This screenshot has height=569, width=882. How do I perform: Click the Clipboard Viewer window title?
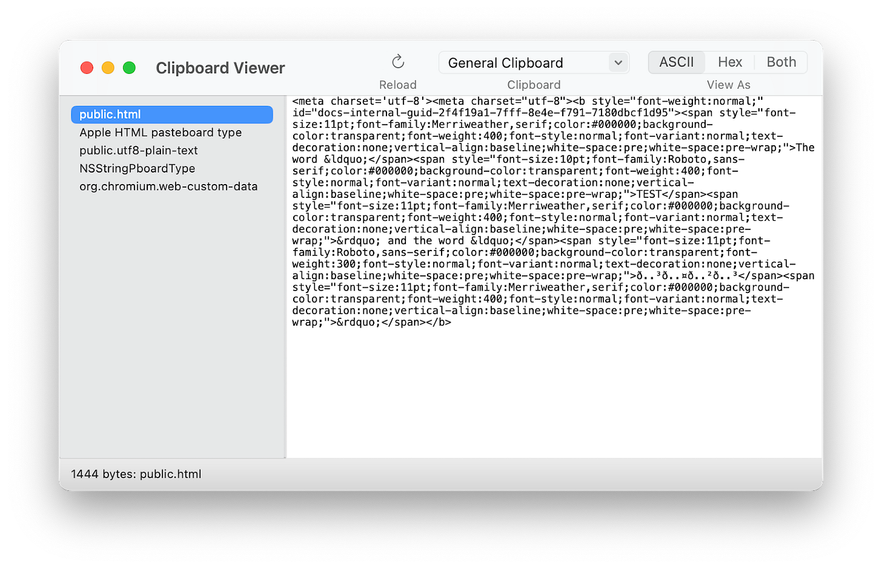point(220,68)
